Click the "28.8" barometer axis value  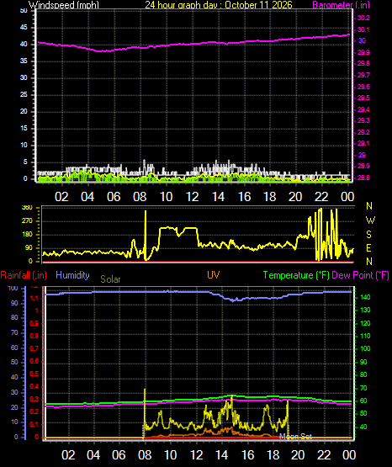tap(363, 178)
